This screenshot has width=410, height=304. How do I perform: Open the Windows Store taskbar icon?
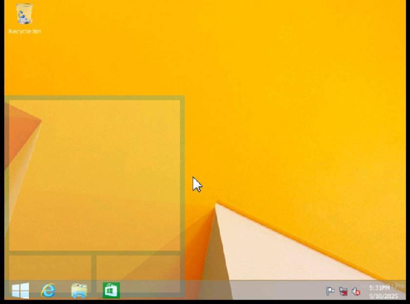111,290
